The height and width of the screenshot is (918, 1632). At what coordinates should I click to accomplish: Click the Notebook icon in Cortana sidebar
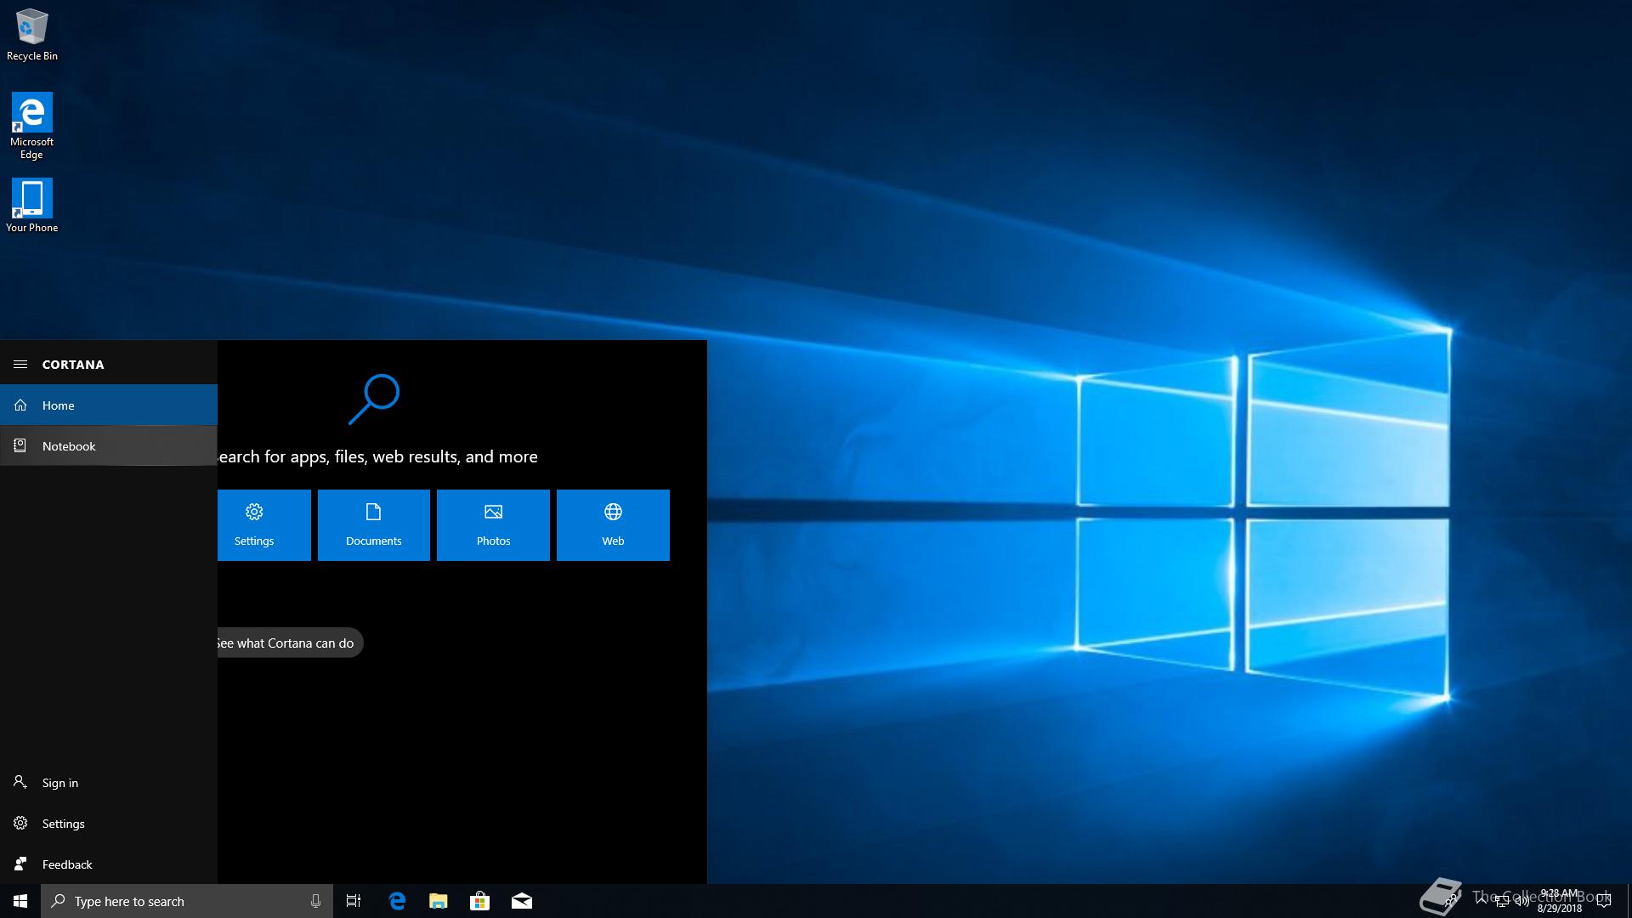pyautogui.click(x=20, y=446)
